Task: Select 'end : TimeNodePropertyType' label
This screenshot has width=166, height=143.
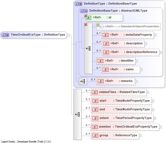Action: pyautogui.click(x=125, y=109)
